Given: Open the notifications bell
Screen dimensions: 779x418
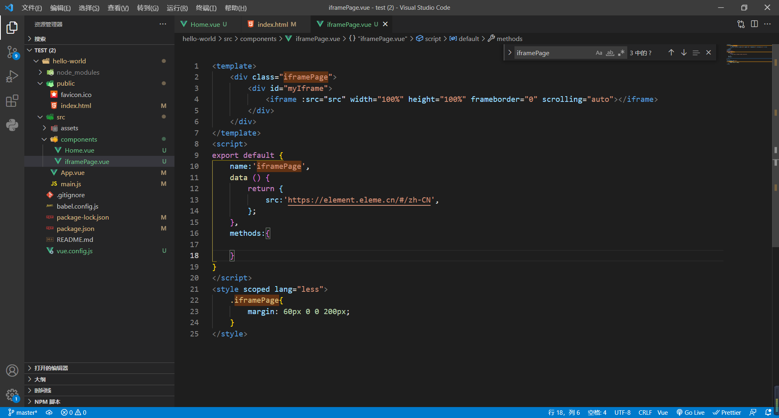Looking at the screenshot, I should click(x=768, y=412).
